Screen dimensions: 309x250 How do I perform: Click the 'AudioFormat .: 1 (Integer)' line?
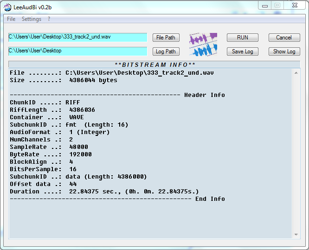coord(60,132)
